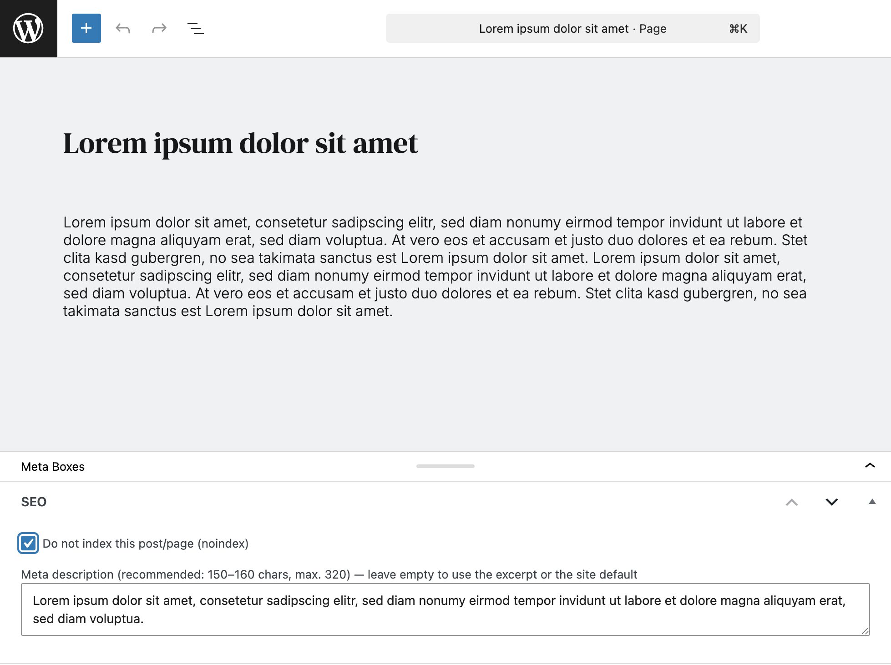891x665 pixels.
Task: Uncheck the noindex checkbox
Action: pos(28,543)
